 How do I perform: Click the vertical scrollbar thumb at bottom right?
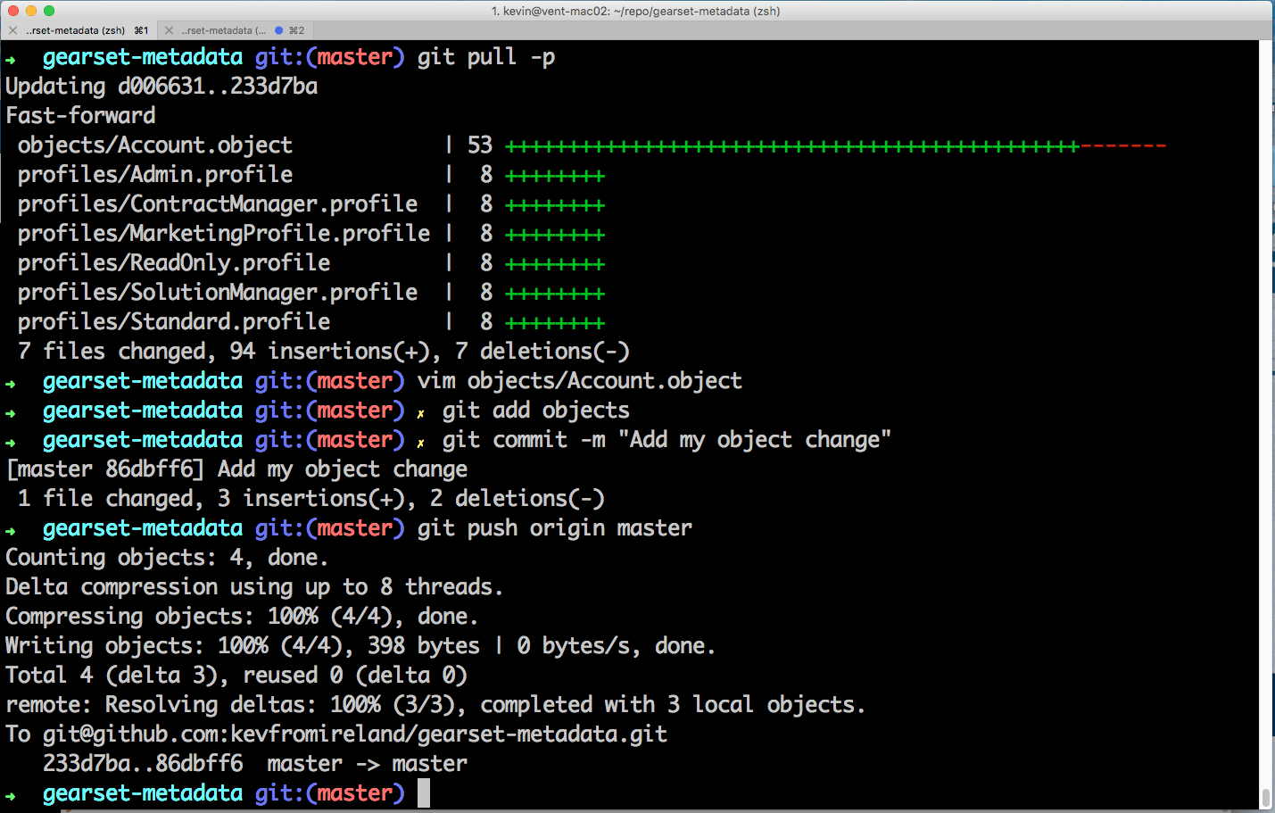tap(1265, 797)
